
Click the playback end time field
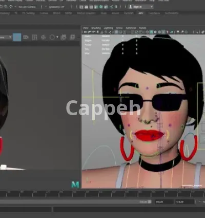[164, 202]
